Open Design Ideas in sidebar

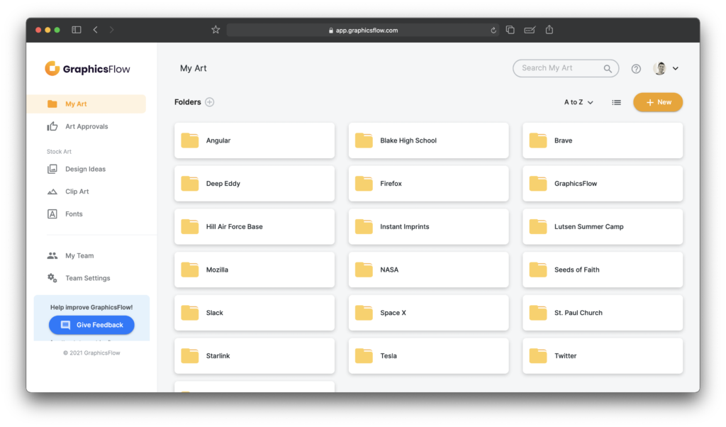pyautogui.click(x=86, y=169)
